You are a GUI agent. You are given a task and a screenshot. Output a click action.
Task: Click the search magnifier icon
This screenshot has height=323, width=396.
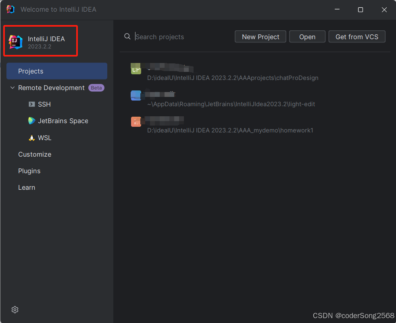click(x=127, y=36)
